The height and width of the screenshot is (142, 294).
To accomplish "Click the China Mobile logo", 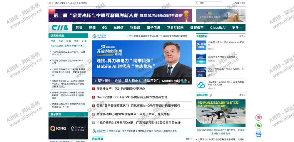I will click(x=99, y=36).
